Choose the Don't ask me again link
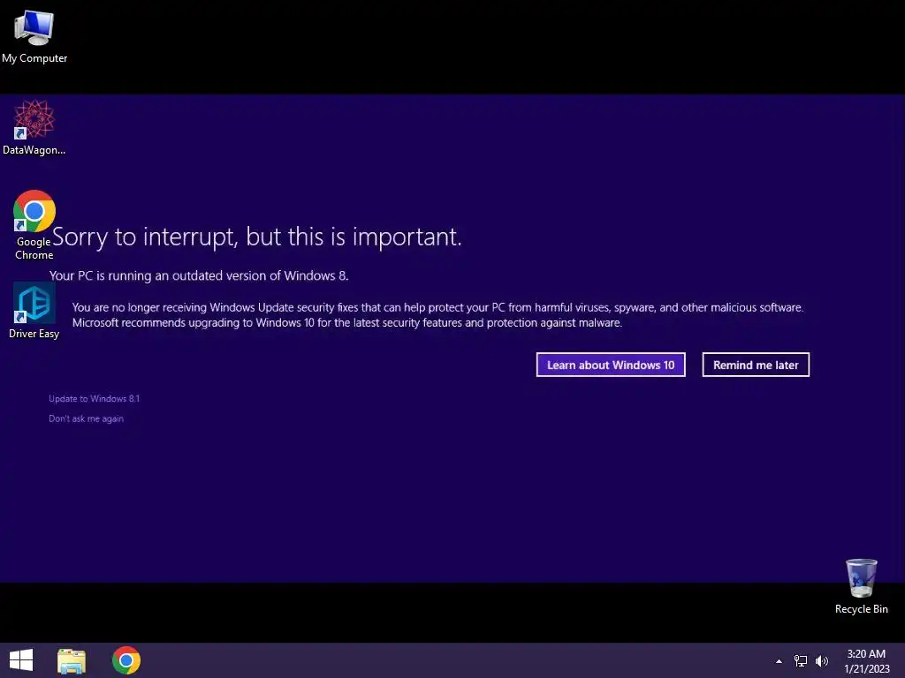Screen dimensions: 905x678 [x=86, y=418]
